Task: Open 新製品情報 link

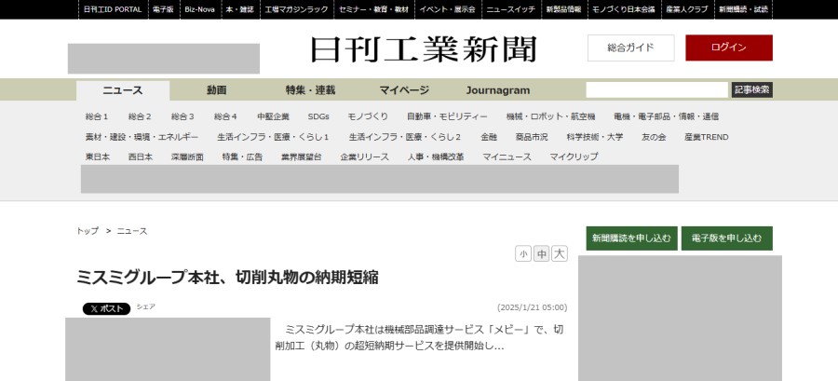Action: click(x=563, y=9)
